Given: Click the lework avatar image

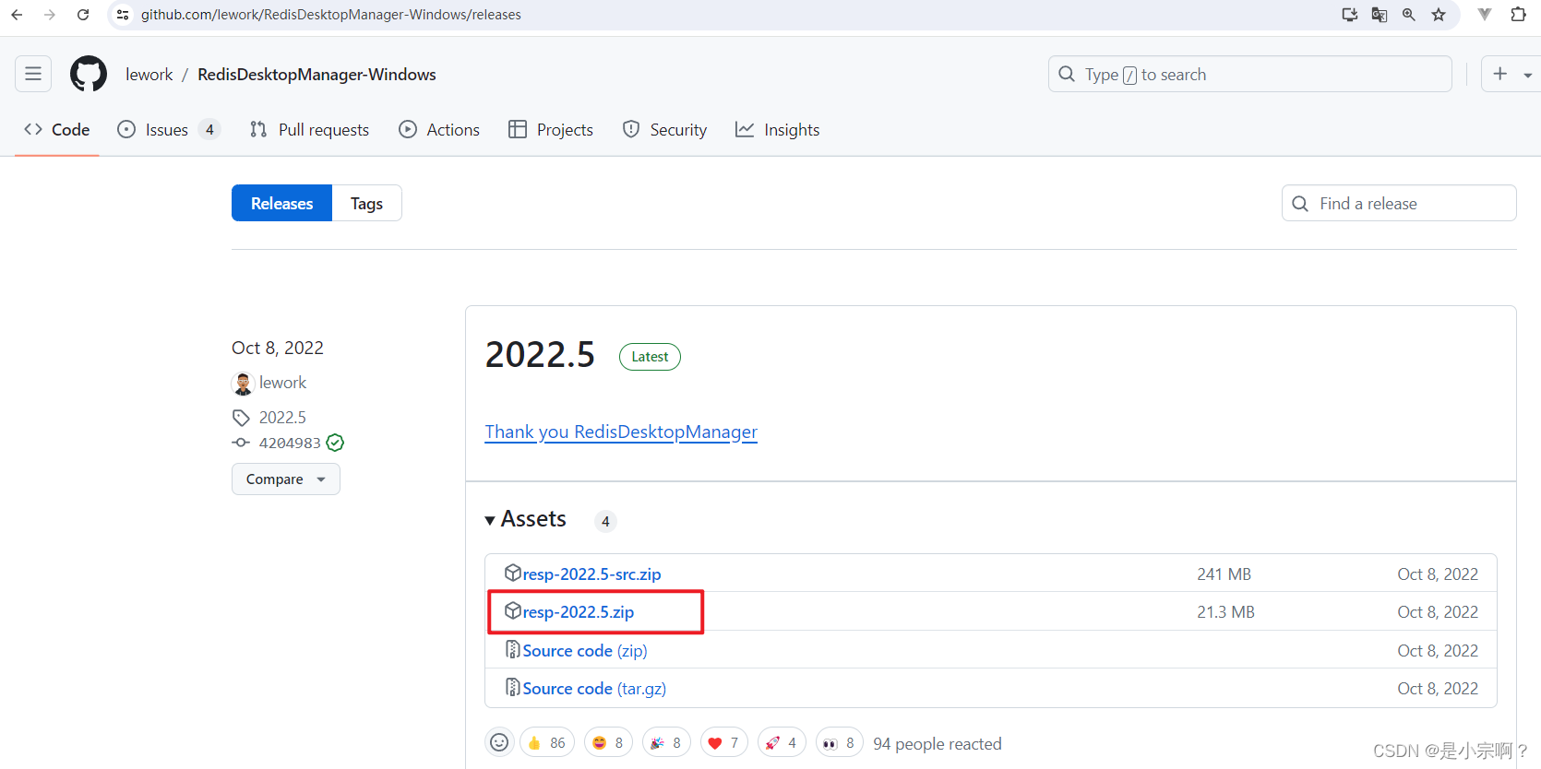Looking at the screenshot, I should coord(243,383).
